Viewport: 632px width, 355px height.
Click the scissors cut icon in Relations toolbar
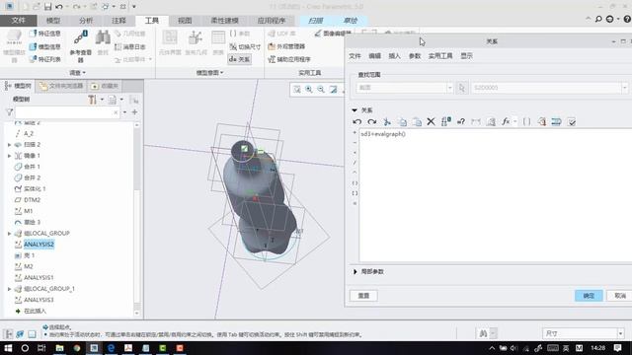coord(387,121)
